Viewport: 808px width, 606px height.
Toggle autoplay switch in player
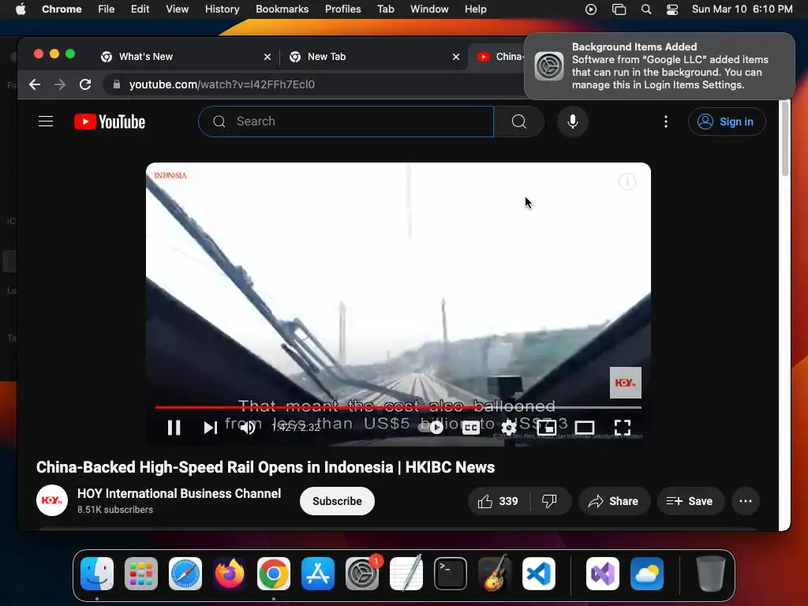click(432, 427)
